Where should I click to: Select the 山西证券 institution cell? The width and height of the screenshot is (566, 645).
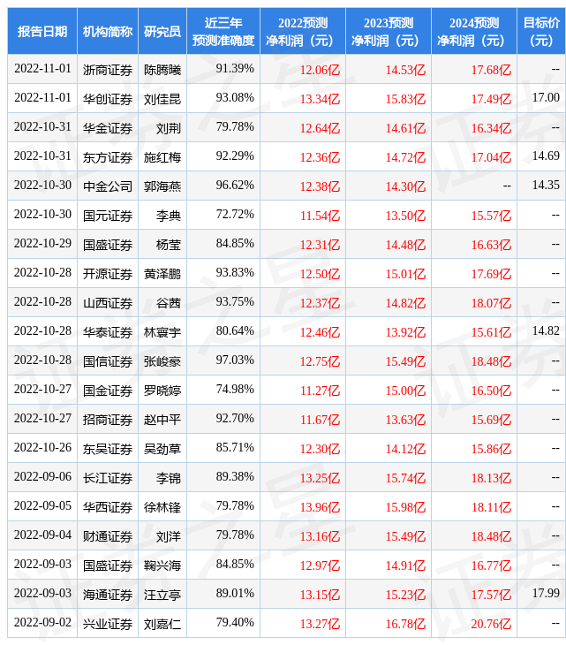pos(108,303)
